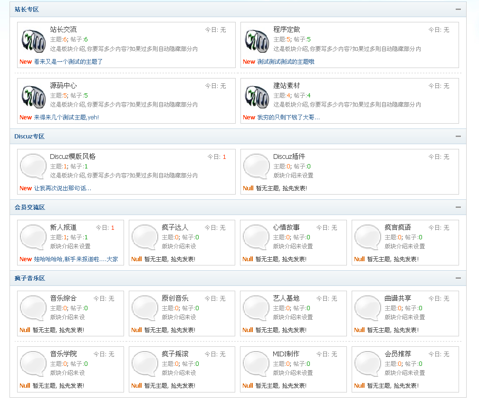
Task: Click 暂无主题, 抢先发表! under 原创音乐
Action: (170, 331)
